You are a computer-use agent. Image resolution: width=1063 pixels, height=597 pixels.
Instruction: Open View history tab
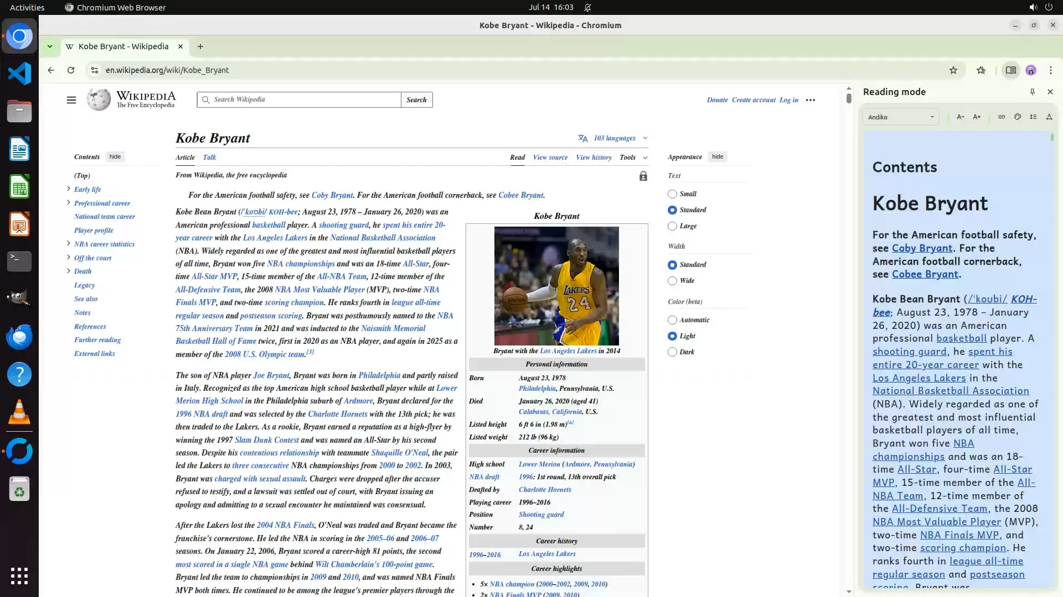[x=594, y=158]
